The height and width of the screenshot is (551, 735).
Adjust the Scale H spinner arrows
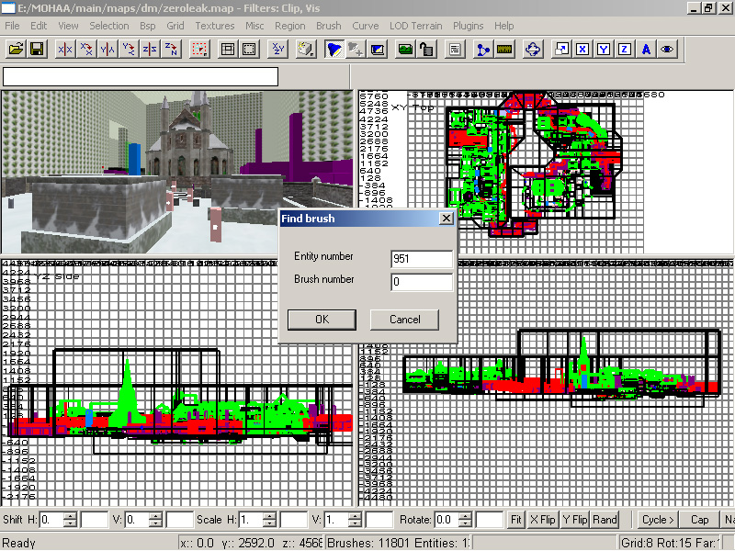[x=269, y=520]
